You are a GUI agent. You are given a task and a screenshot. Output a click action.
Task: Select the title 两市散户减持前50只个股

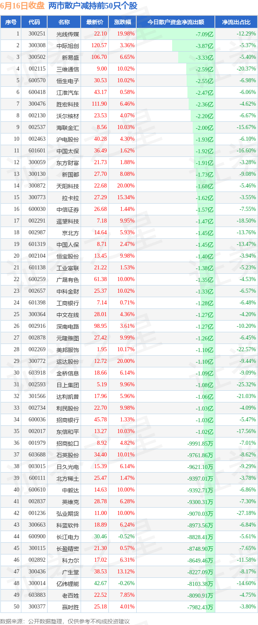click(x=93, y=6)
